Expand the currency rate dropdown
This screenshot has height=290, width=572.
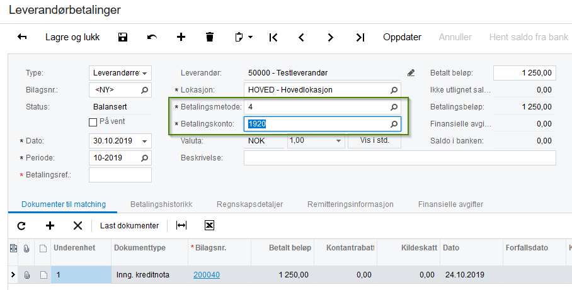coord(339,141)
